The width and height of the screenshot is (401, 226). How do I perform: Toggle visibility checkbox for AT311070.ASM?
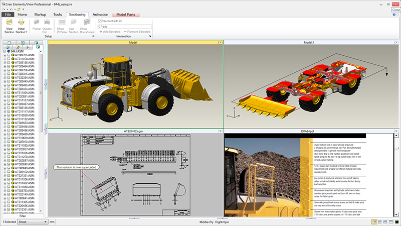[x=9, y=59]
